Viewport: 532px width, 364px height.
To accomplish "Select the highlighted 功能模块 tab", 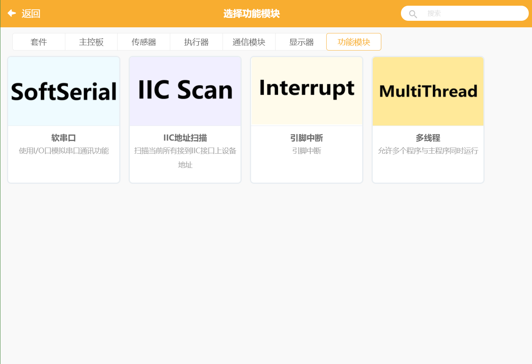I will click(x=354, y=42).
